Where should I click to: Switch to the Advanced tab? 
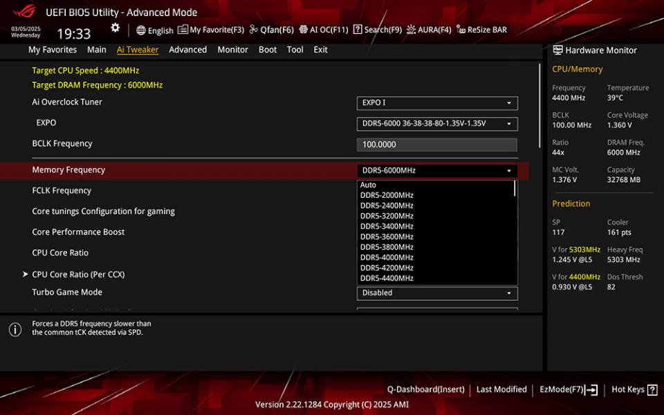(x=188, y=50)
